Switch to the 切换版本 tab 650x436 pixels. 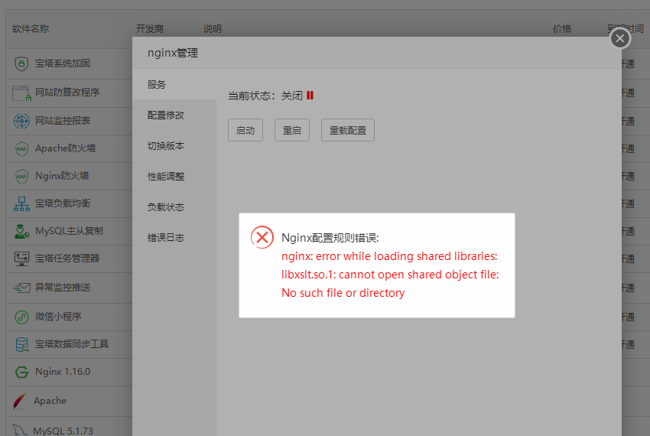[x=174, y=145]
